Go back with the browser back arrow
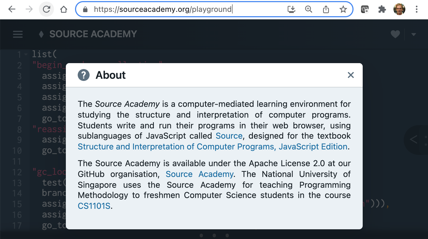This screenshot has height=239, width=428. [12, 9]
